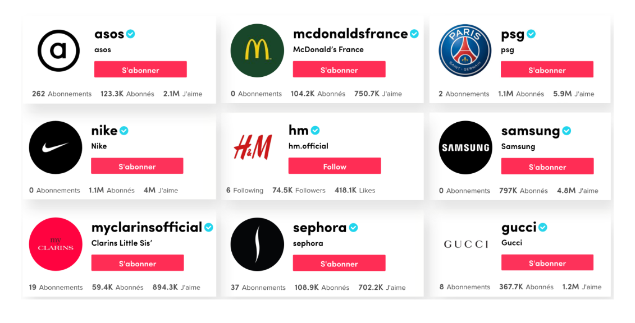
Task: Open the McDonald's France avatar
Action: [257, 50]
